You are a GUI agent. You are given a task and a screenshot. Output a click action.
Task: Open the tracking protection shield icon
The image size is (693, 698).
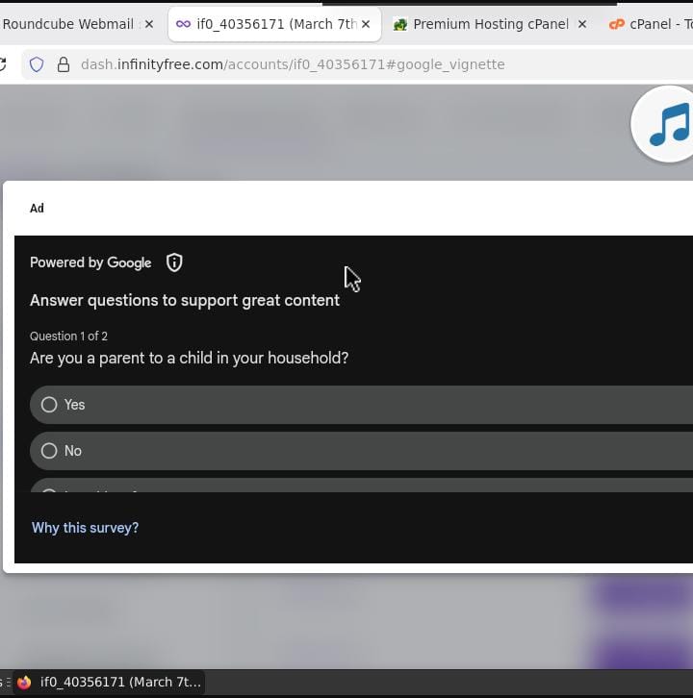click(37, 64)
